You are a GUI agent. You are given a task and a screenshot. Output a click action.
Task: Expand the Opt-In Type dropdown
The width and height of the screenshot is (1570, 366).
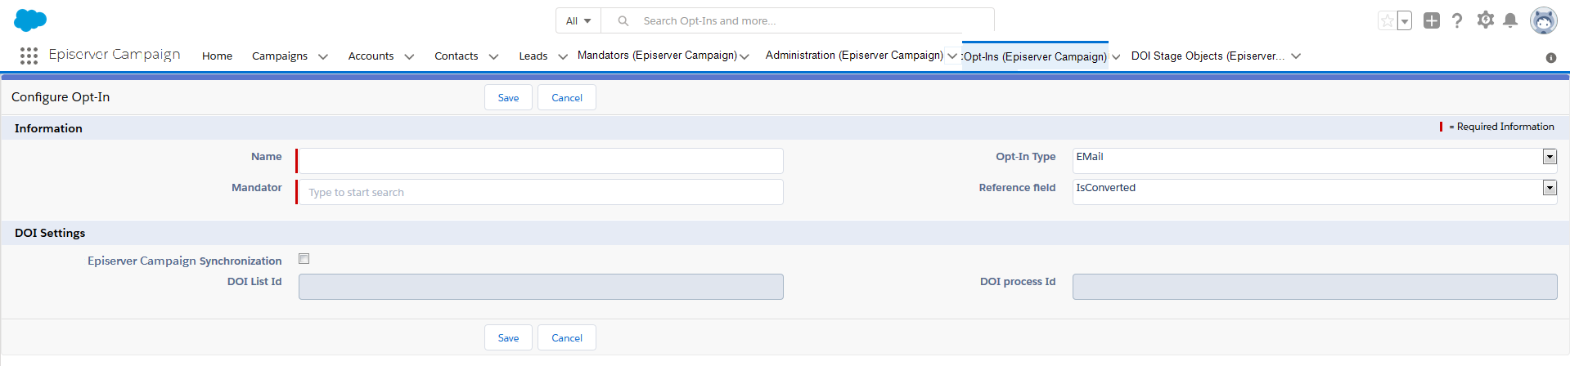tap(1549, 157)
